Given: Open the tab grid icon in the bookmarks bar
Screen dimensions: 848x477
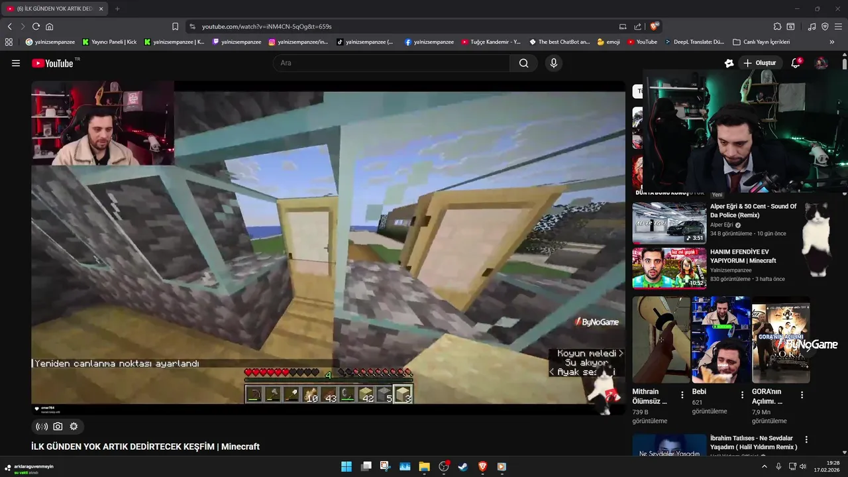Looking at the screenshot, I should click(x=9, y=42).
